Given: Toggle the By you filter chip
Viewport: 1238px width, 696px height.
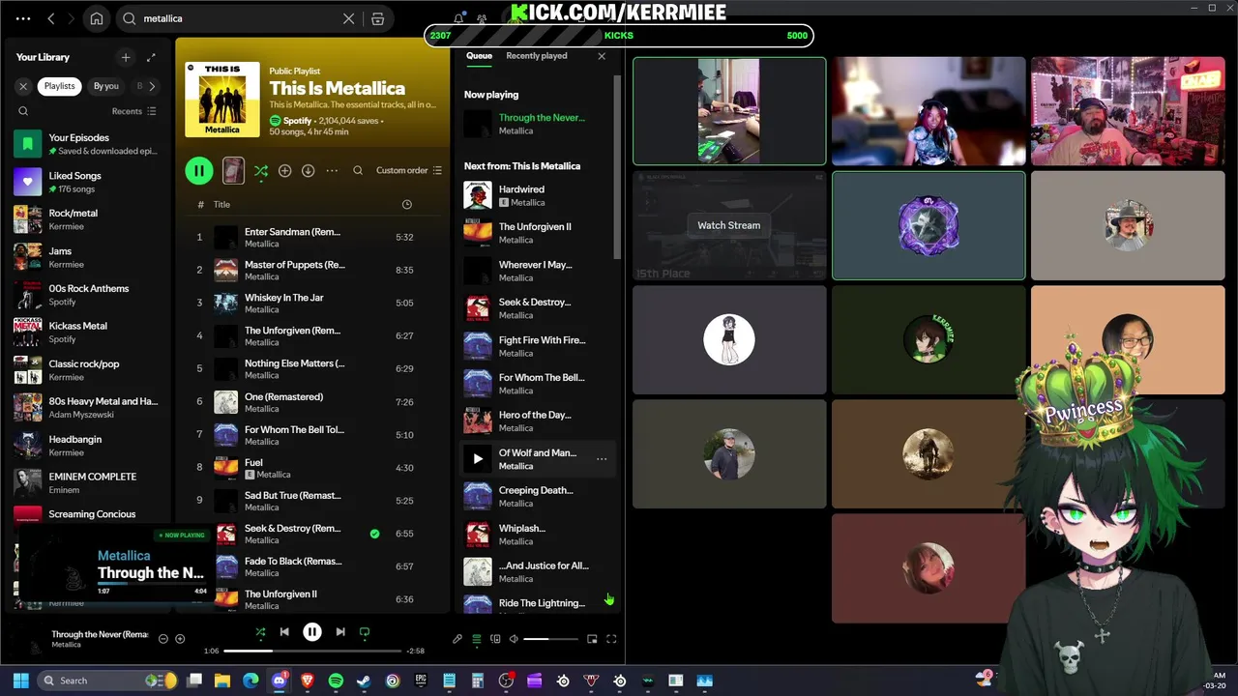Looking at the screenshot, I should 105,86.
